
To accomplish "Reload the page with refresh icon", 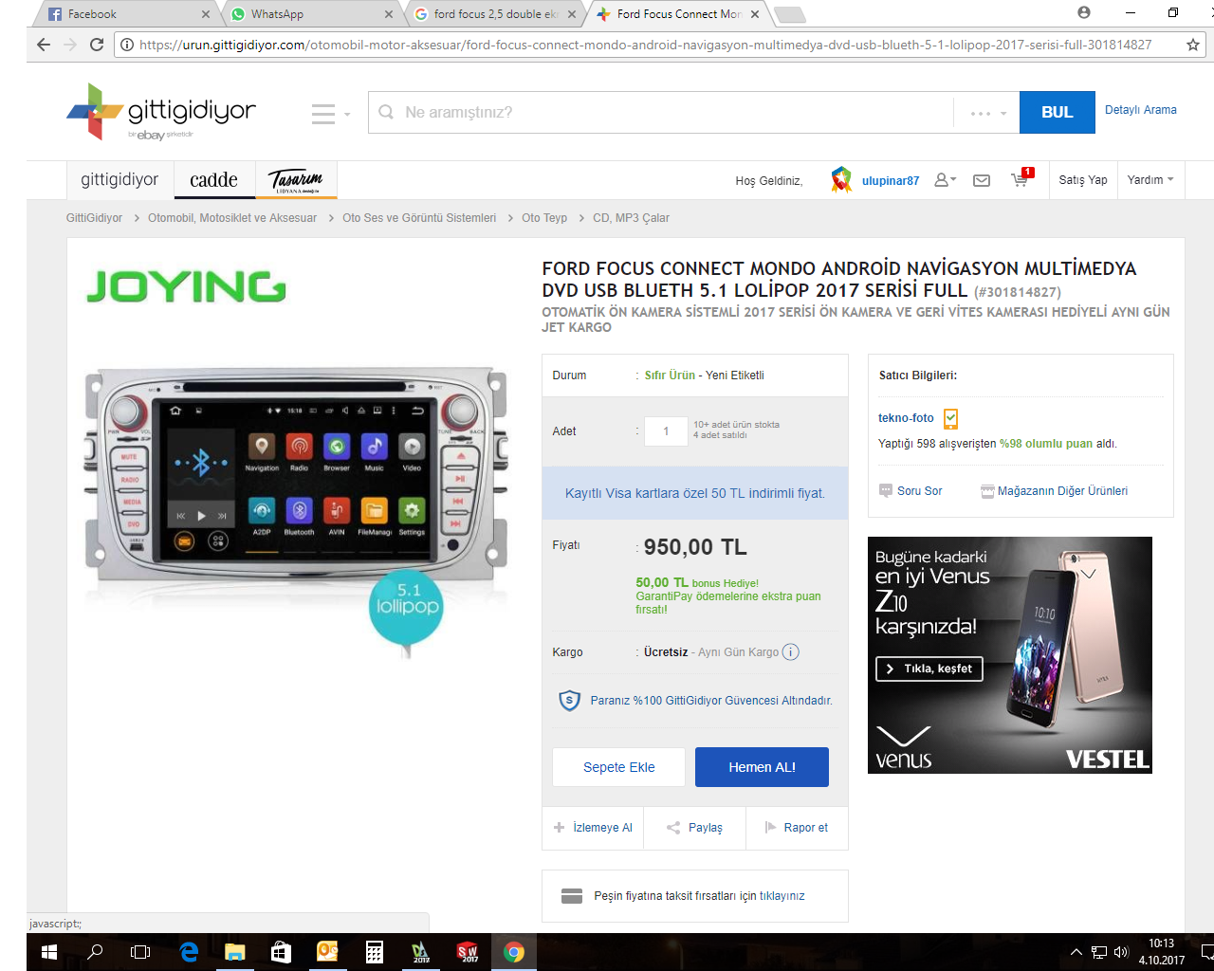I will point(96,45).
